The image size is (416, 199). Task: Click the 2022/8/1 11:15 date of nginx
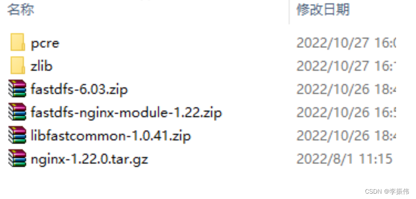coord(344,159)
